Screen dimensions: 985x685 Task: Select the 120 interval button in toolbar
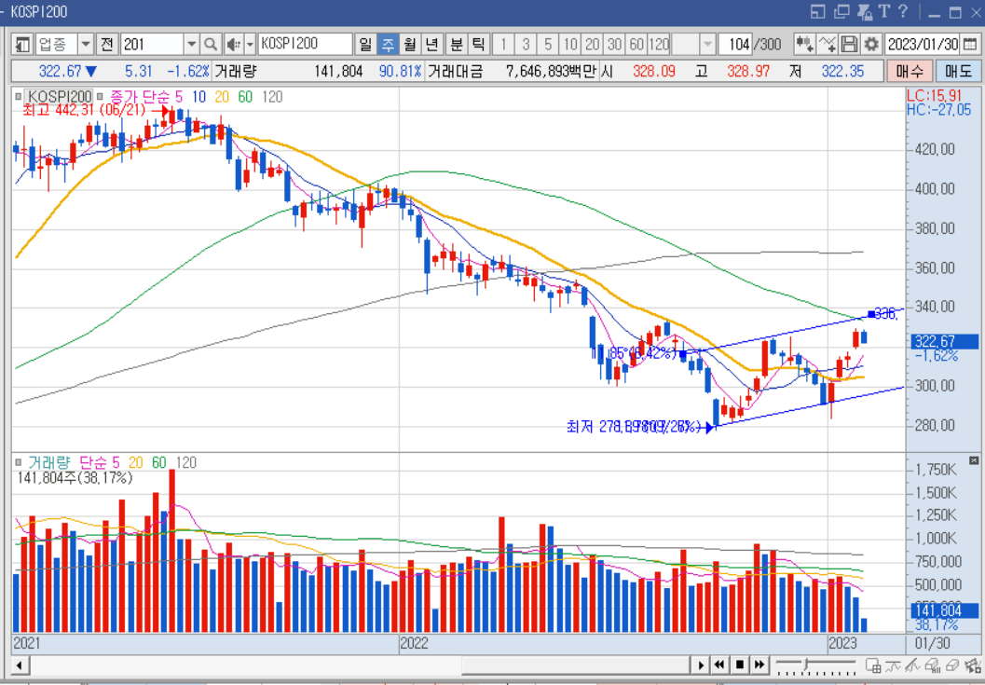[659, 44]
